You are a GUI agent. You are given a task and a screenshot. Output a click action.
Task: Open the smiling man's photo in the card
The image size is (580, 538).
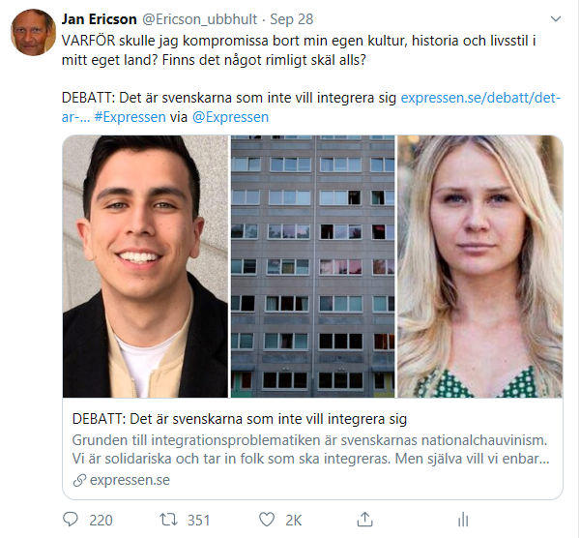pyautogui.click(x=145, y=267)
